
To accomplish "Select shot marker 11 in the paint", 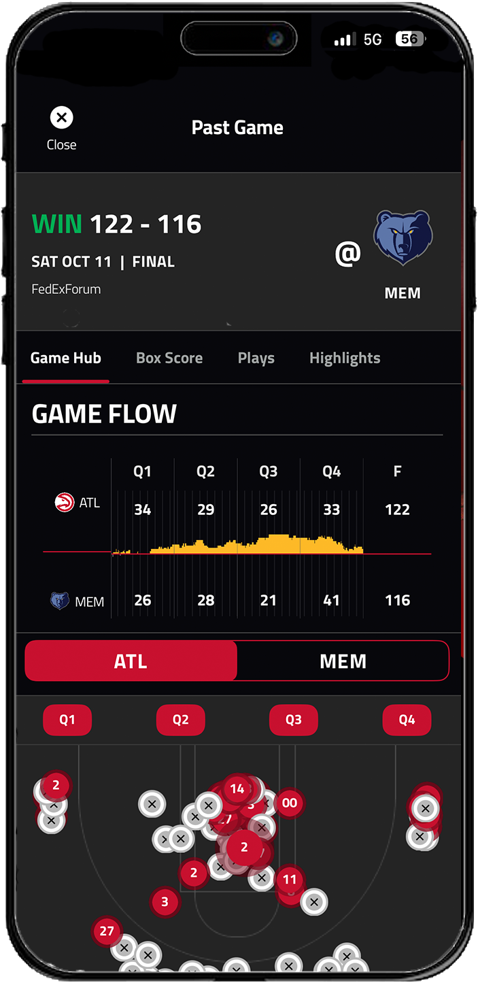I will (290, 880).
